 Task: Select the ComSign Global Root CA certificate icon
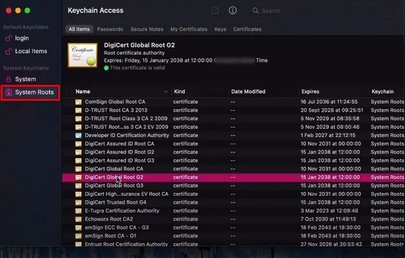click(79, 101)
